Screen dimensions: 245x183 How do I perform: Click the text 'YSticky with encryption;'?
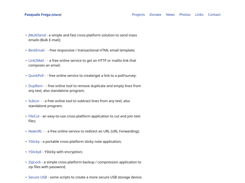click(x=64, y=152)
